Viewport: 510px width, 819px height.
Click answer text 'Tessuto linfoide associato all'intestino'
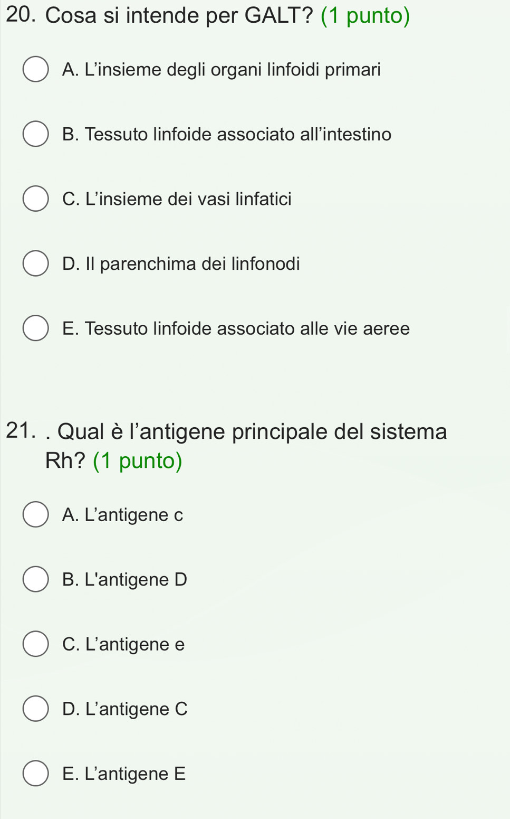tap(237, 134)
